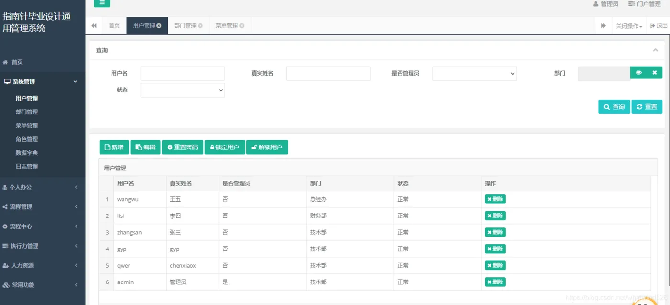Click the 重置密码 button
Screen dimensions: 670x305
click(182, 147)
